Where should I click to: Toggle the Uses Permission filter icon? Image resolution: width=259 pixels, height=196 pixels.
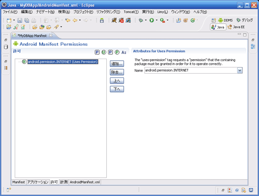[104, 52]
